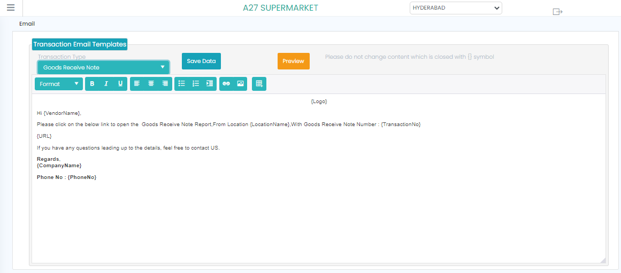This screenshot has width=621, height=273.
Task: Align text left in the editor
Action: [137, 83]
